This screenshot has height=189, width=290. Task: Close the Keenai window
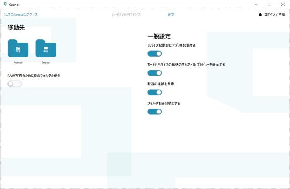coord(283,5)
